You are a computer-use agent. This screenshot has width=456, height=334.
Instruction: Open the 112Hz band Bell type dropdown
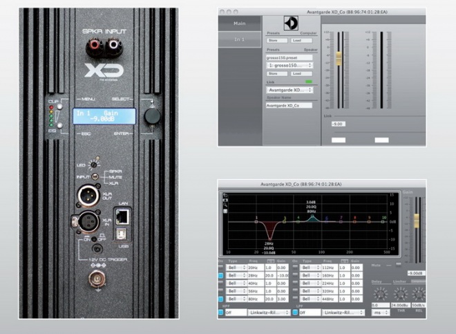pyautogui.click(x=311, y=268)
